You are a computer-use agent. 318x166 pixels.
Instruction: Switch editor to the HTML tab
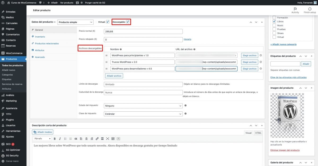click(258, 133)
